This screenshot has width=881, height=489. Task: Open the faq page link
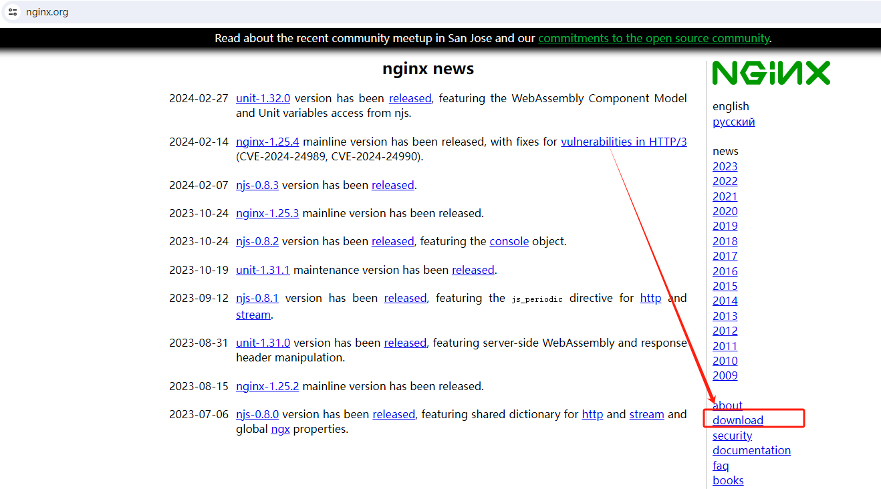pos(721,466)
